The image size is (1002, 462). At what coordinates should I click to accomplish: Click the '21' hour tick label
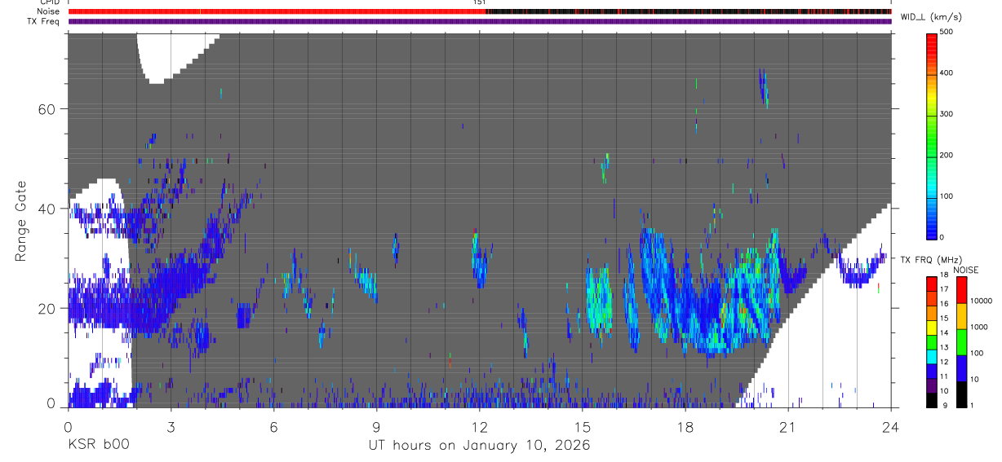click(787, 426)
